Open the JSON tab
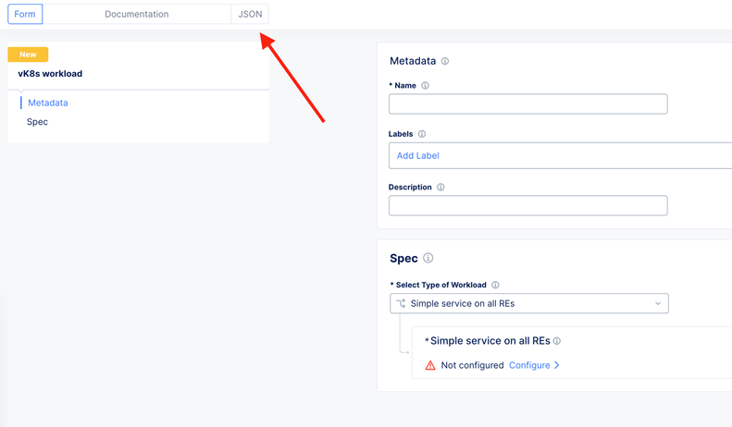The height and width of the screenshot is (427, 732). [250, 15]
